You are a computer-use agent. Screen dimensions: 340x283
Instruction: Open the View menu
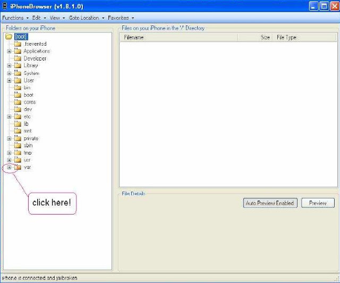(57, 18)
